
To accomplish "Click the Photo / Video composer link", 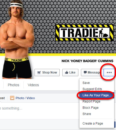I will click(23, 98).
